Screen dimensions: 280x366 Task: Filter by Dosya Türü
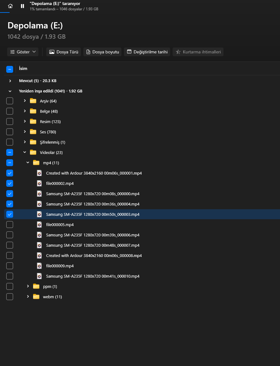tap(63, 52)
